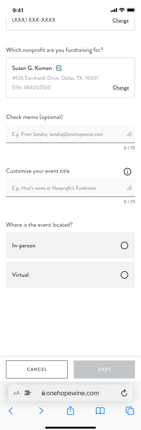This screenshot has width=141, height=430.
Task: Click the CANCEL button
Action: click(37, 369)
